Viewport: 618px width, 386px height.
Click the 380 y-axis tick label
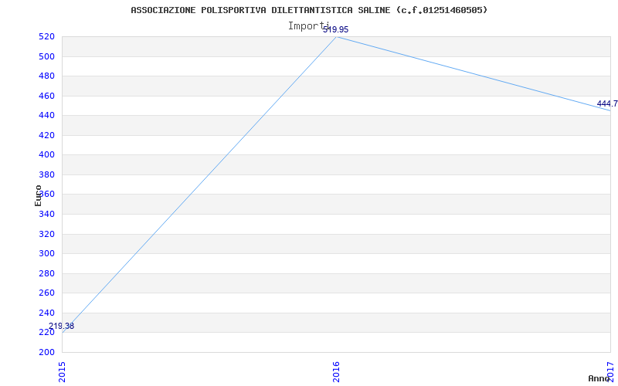coord(46,175)
